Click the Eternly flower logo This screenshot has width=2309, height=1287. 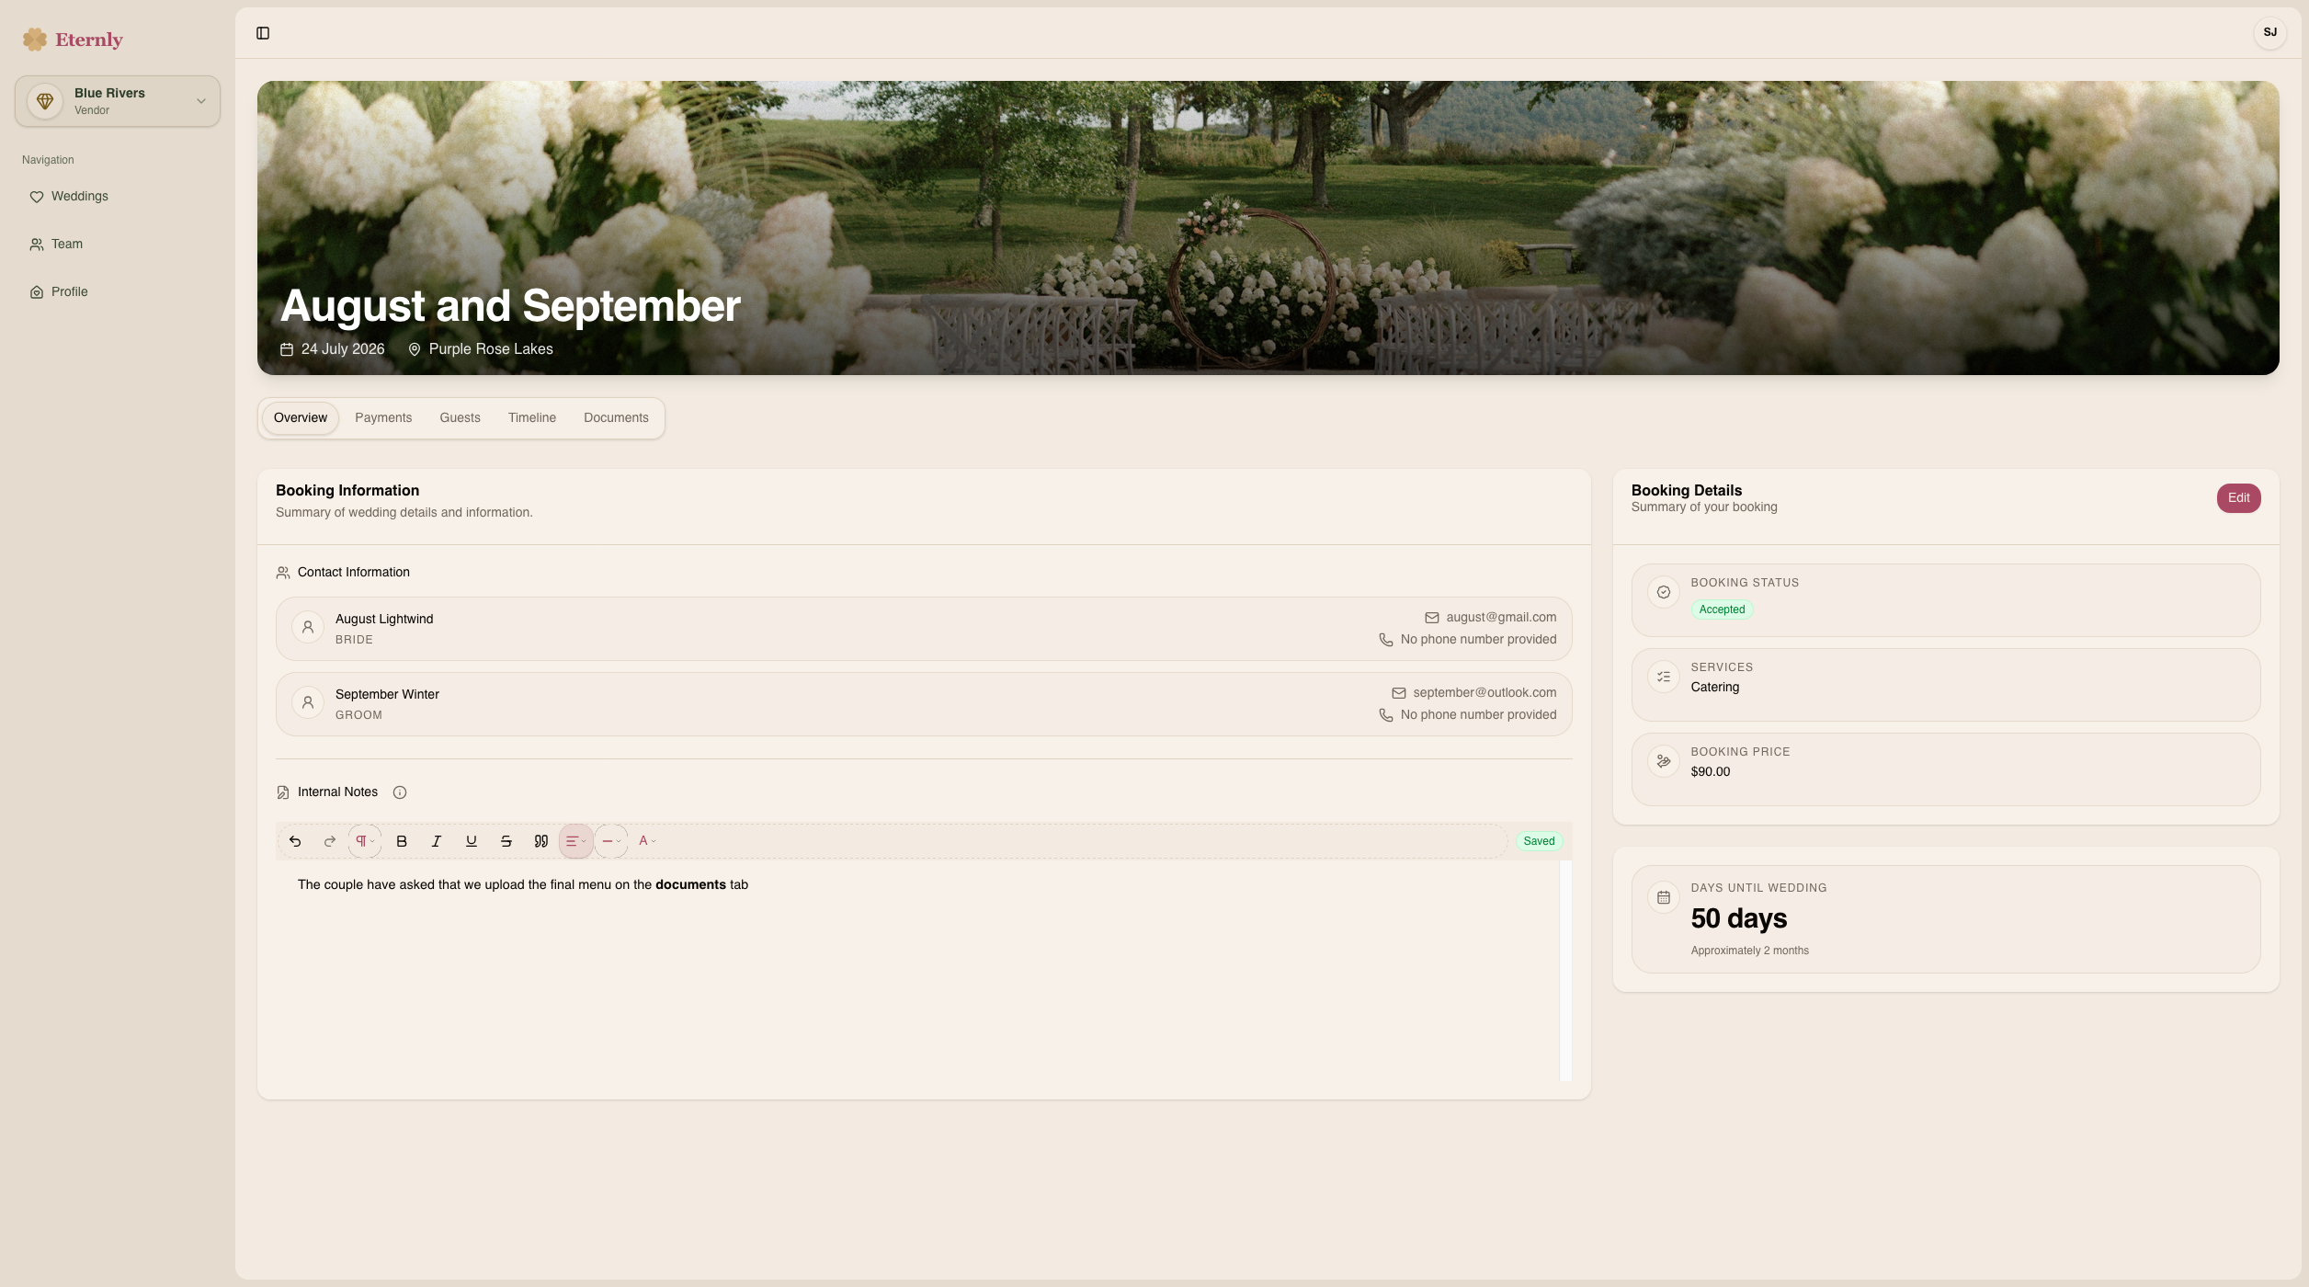click(35, 40)
